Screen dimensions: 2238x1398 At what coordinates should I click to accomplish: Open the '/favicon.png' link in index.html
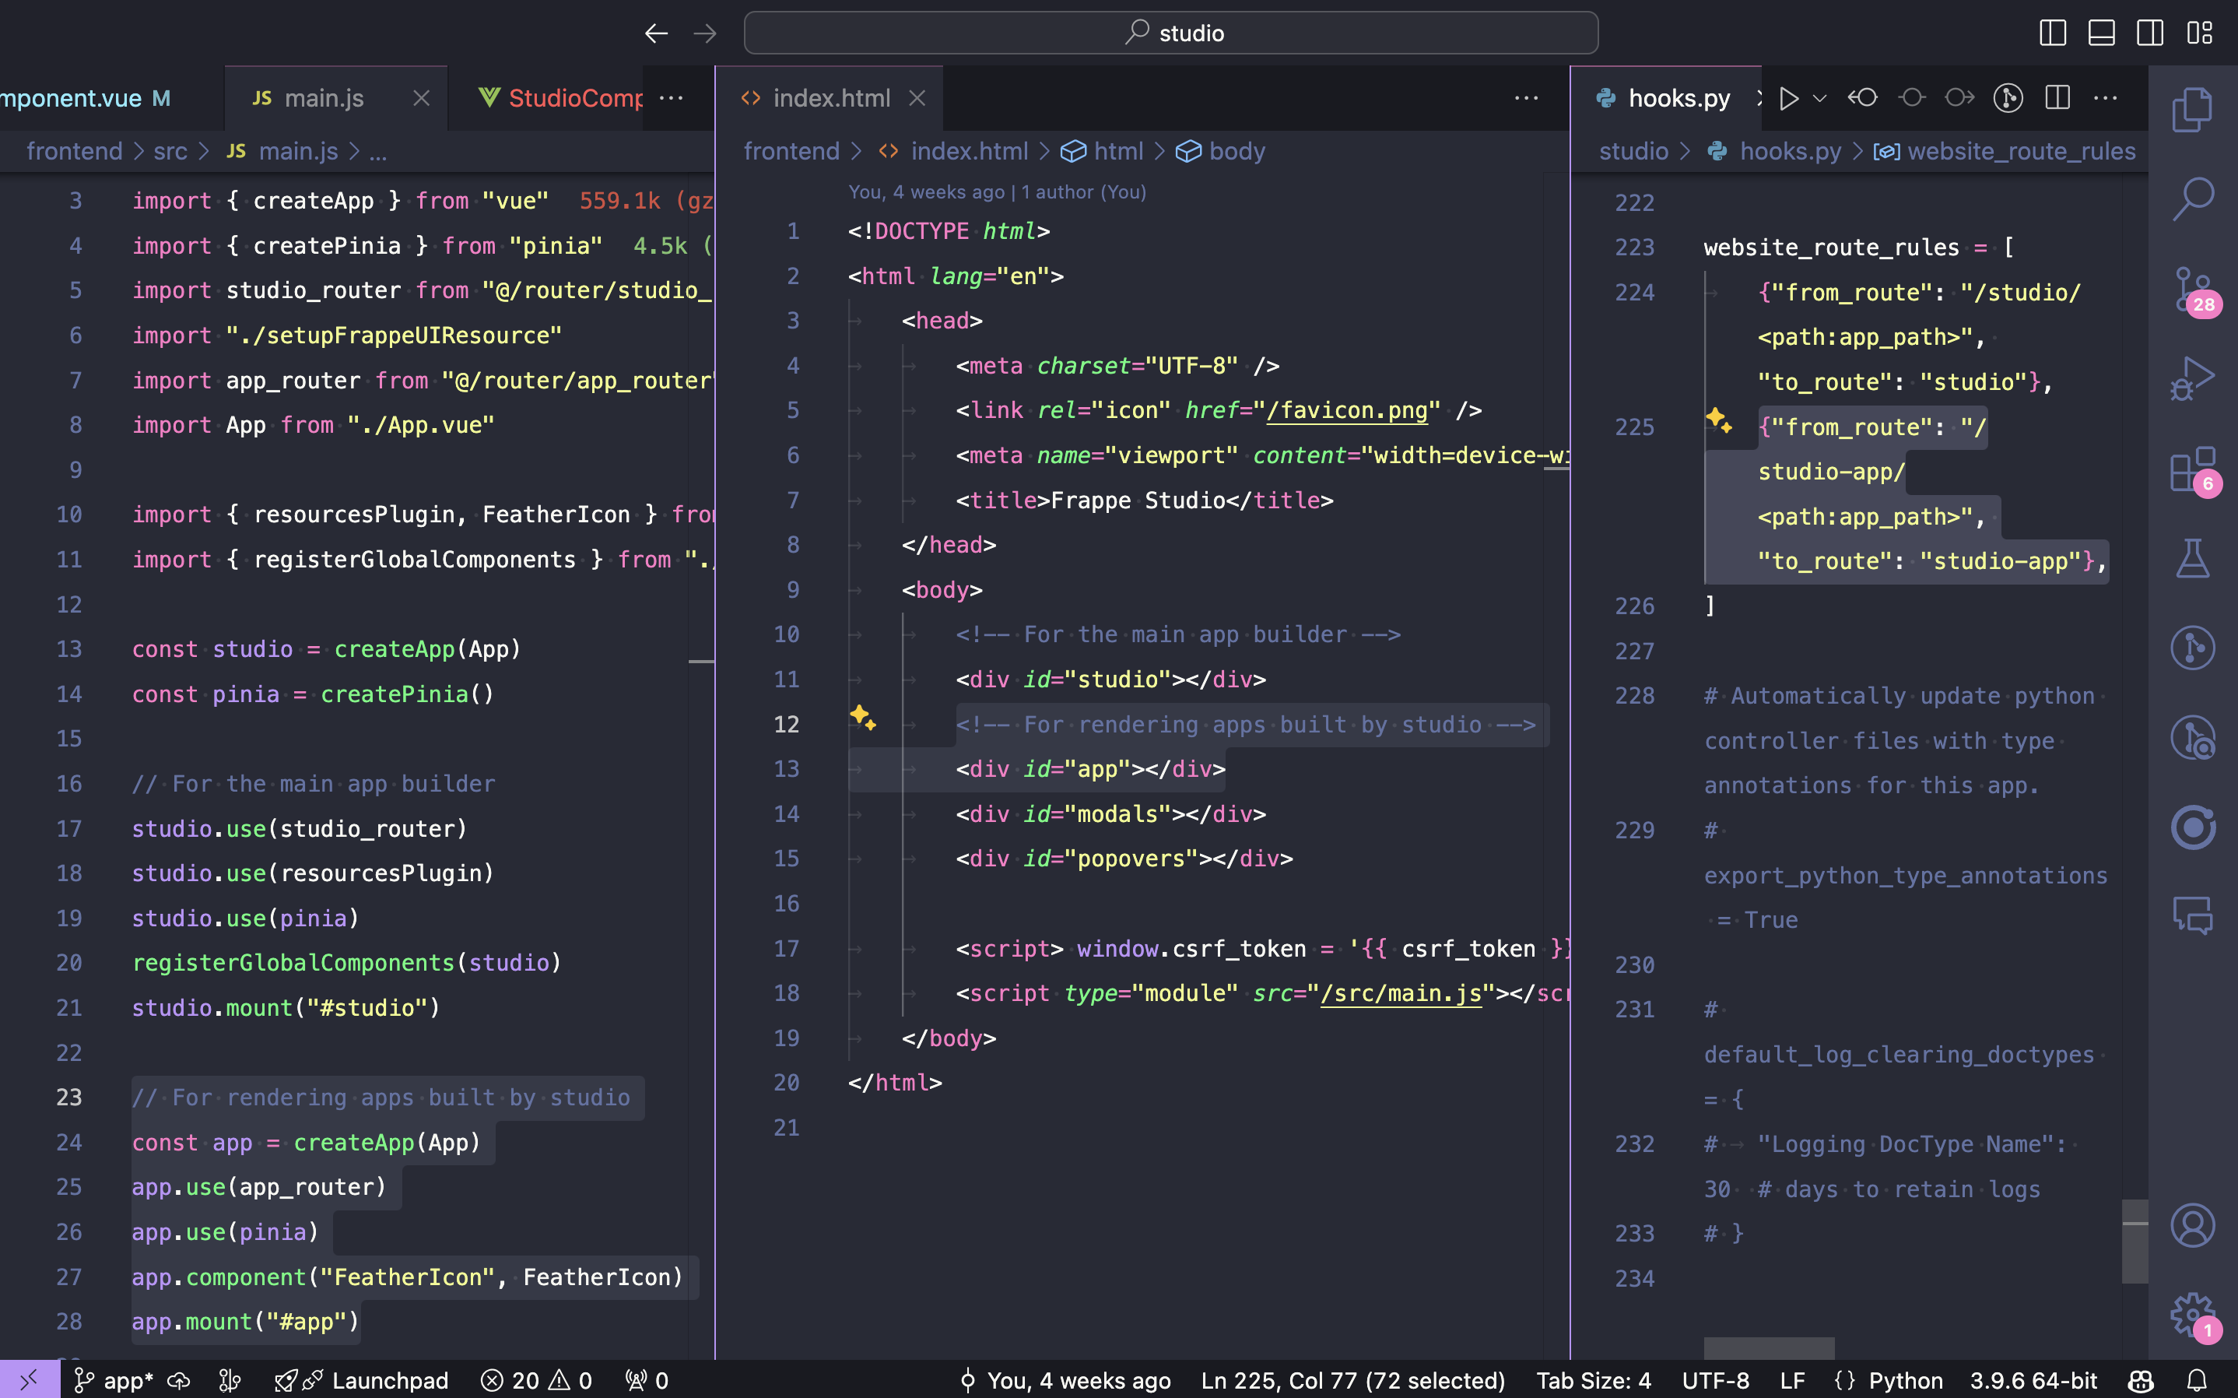click(1346, 410)
